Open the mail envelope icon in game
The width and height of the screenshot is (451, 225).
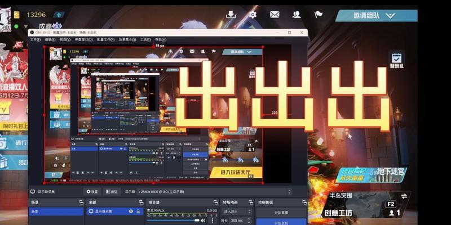275,15
